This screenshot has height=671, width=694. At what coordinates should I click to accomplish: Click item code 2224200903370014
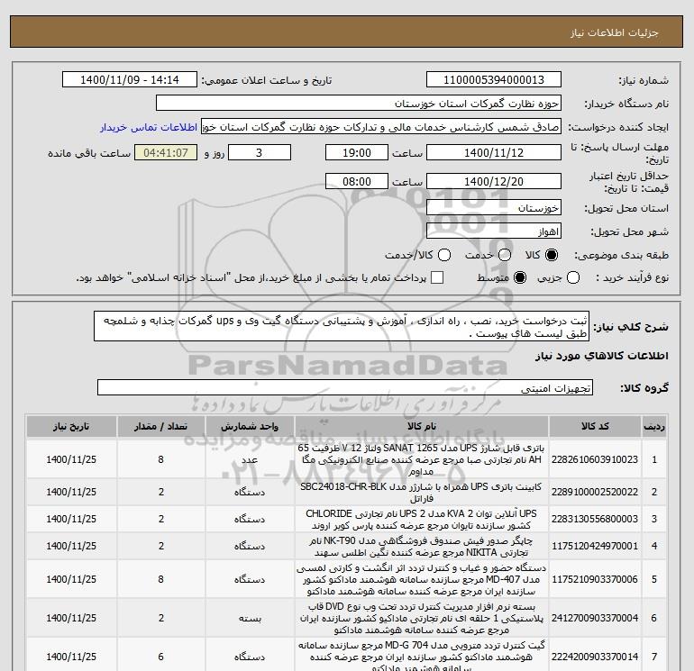point(595,657)
